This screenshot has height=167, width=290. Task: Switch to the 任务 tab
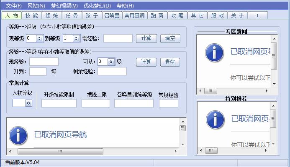tap(72, 15)
